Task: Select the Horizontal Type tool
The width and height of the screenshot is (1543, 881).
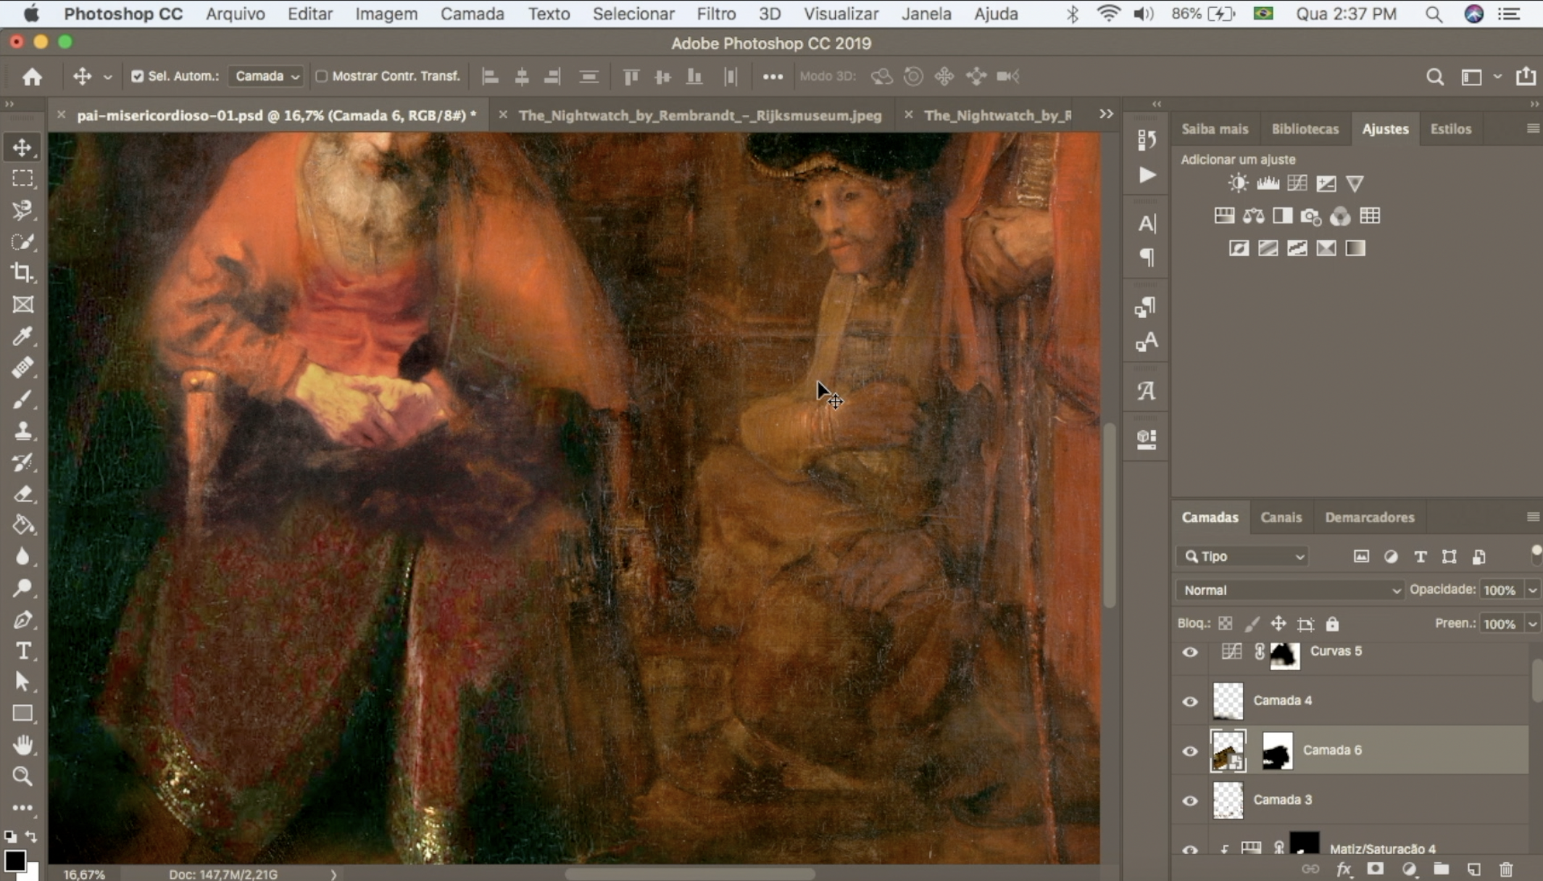Action: click(x=22, y=651)
